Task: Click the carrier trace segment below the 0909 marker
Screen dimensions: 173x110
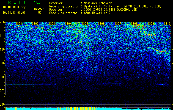Action: pos(160,84)
